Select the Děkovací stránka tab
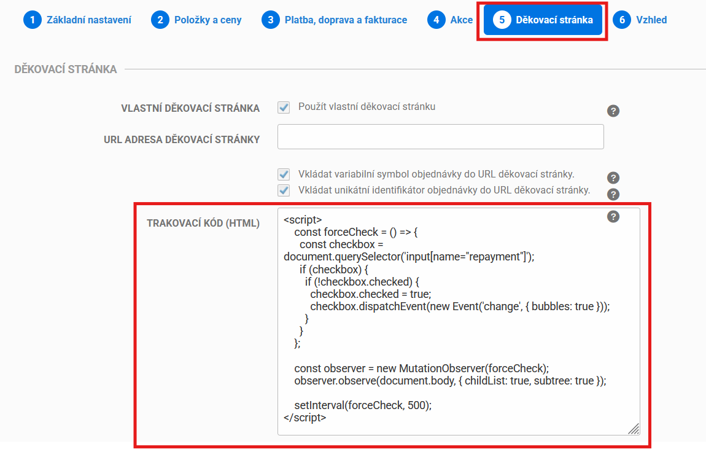 tap(543, 20)
